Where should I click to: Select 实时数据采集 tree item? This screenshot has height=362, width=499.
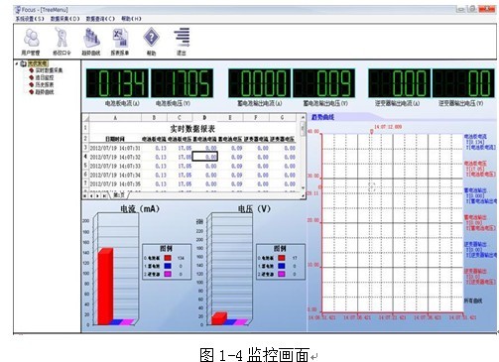[x=49, y=70]
